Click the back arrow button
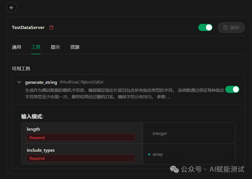 [12, 8]
